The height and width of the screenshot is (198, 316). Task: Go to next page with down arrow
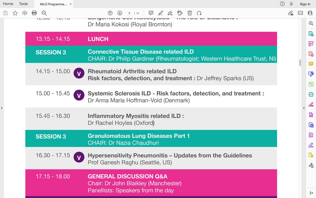(x=120, y=13)
